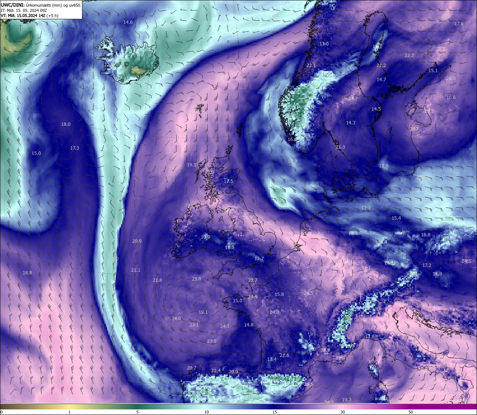Click the 24.5 value at the right edge
The height and width of the screenshot is (415, 477).
pyautogui.click(x=466, y=261)
